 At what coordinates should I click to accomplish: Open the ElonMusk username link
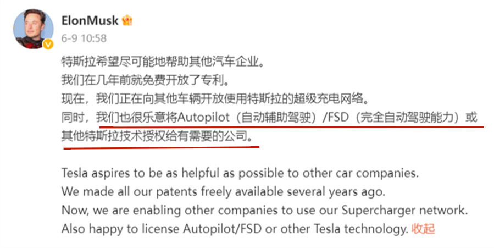point(90,20)
